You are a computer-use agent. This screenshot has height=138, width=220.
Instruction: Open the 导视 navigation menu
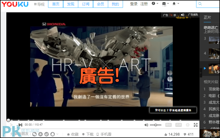pos(39,4)
